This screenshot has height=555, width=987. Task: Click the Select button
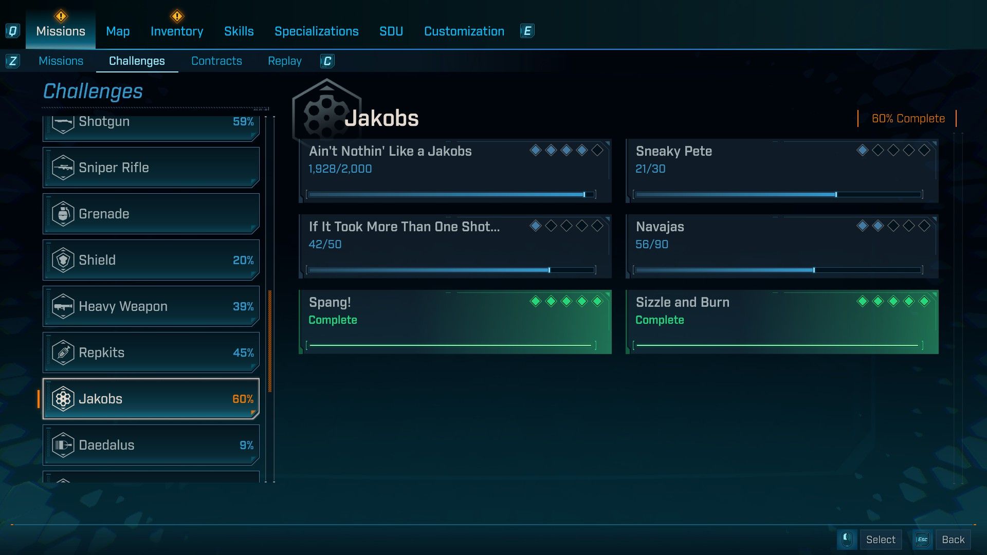(880, 540)
